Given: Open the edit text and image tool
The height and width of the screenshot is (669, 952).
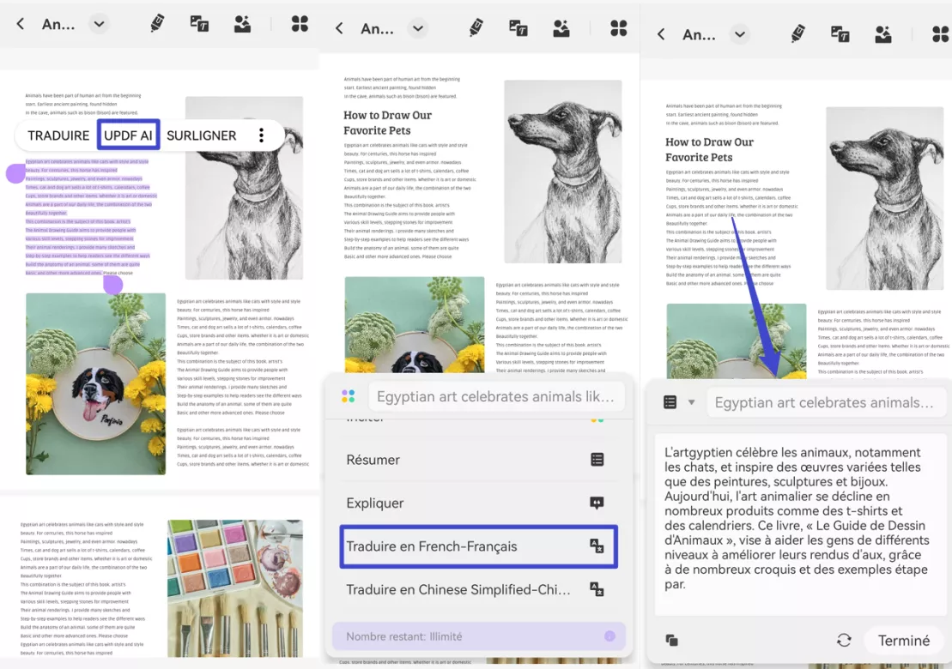Looking at the screenshot, I should [199, 23].
